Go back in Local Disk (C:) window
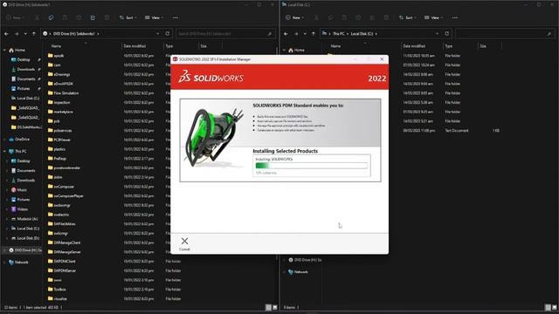 pos(286,34)
